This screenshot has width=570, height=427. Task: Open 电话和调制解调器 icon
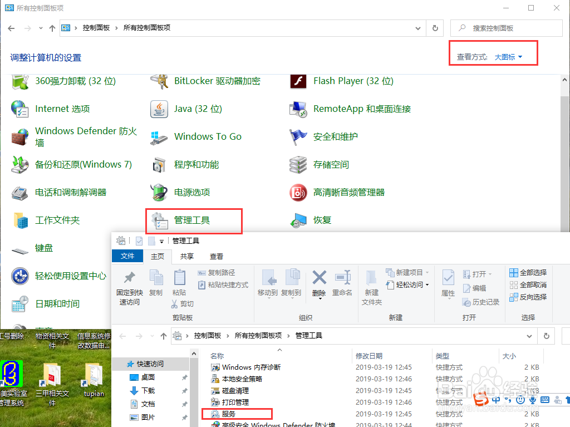20,193
